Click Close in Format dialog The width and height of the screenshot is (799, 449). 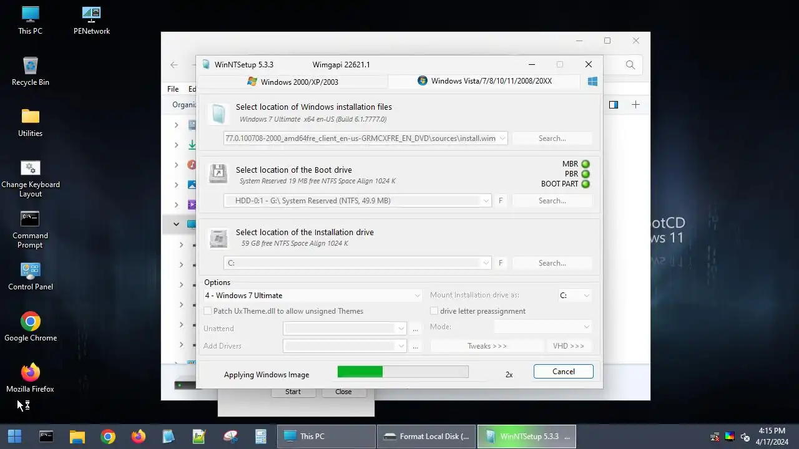point(343,392)
